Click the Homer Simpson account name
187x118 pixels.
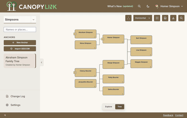(x=170, y=6)
